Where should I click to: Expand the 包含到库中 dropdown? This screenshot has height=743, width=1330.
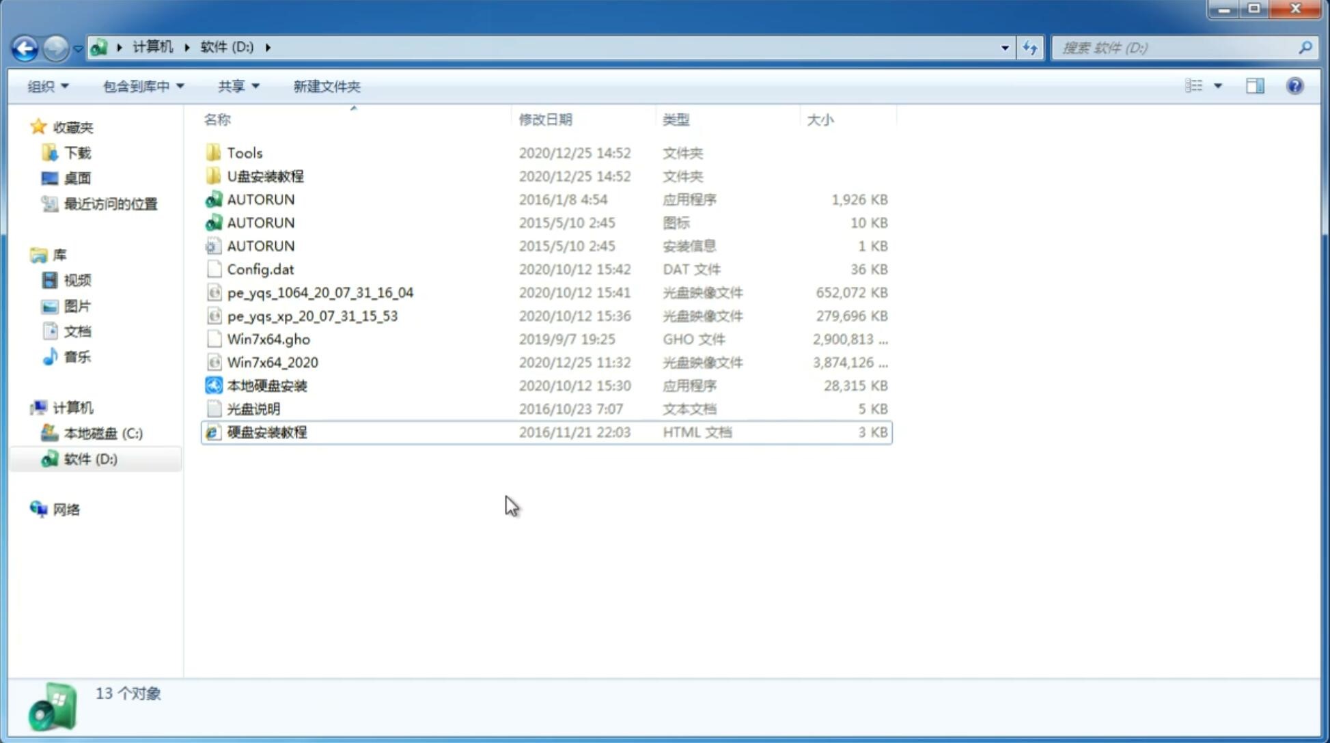[143, 85]
